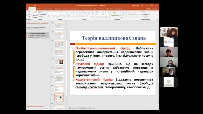The image size is (203, 114).
Task: Toggle Strikethrough formatting
Action: click(x=58, y=16)
